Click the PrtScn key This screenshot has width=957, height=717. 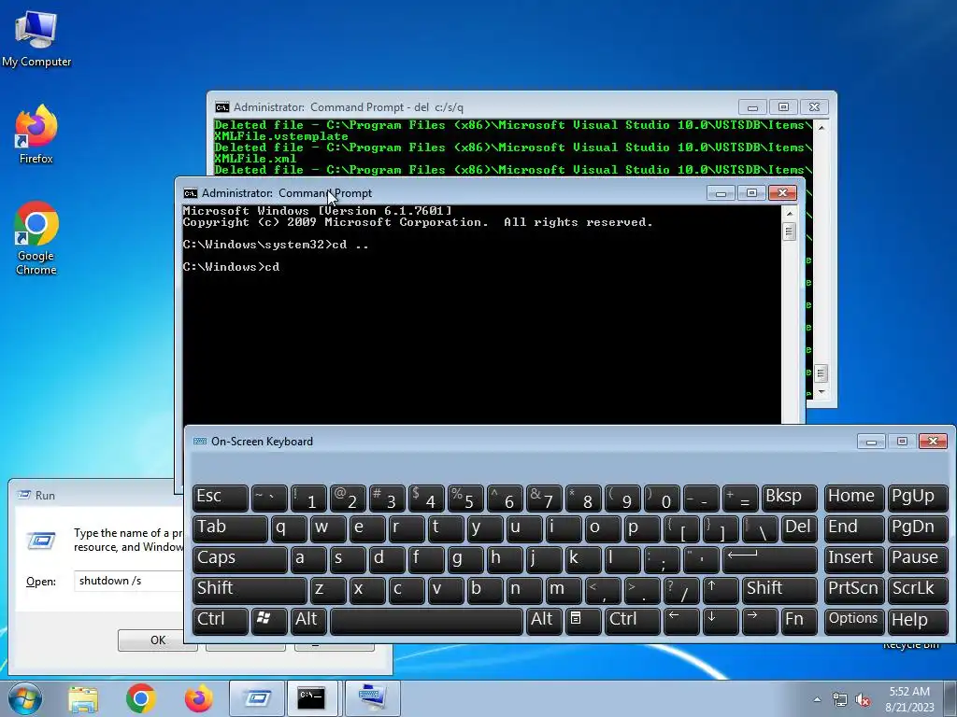853,590
